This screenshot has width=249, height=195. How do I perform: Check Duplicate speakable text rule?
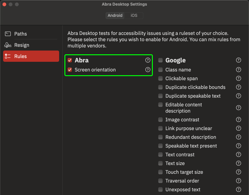coord(160,96)
